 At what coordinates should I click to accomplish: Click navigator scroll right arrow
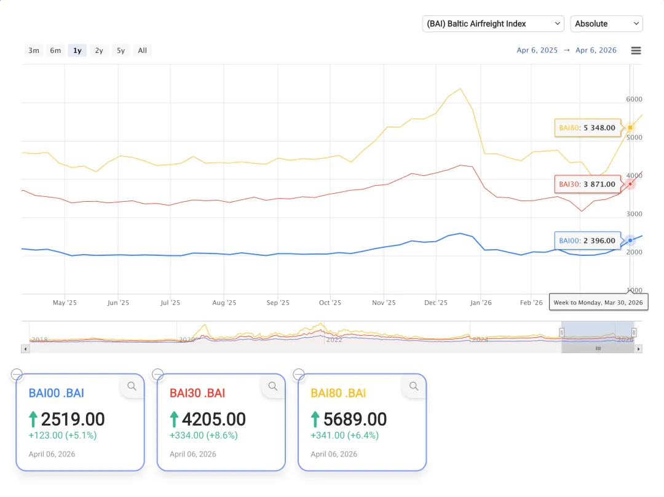639,349
